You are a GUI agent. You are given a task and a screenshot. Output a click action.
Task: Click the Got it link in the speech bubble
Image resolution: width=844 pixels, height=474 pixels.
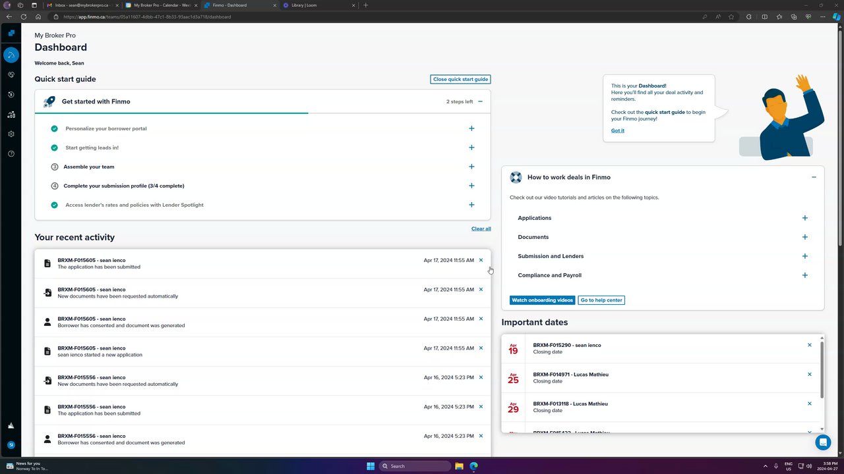[617, 130]
